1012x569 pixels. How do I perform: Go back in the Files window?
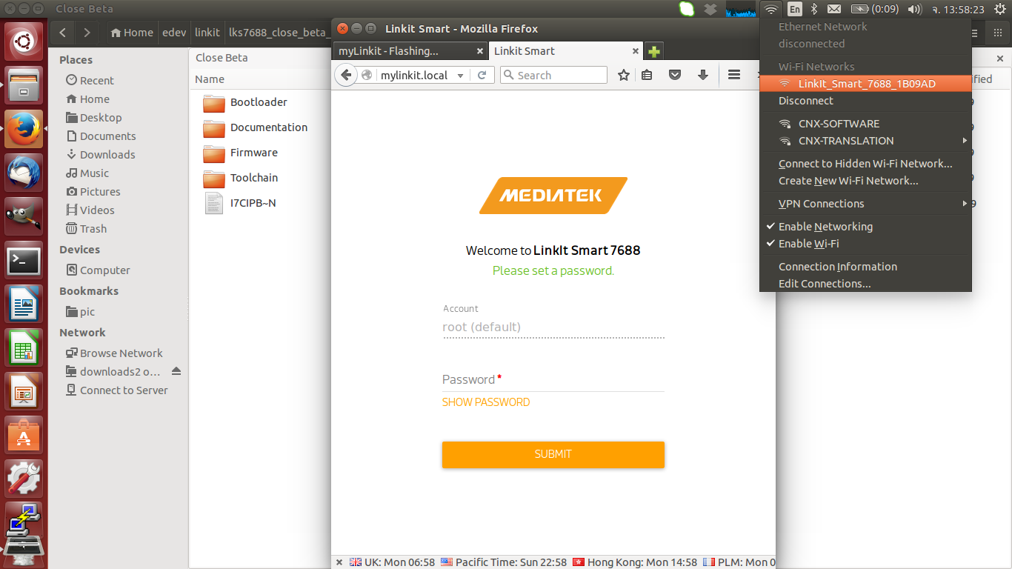pos(63,33)
